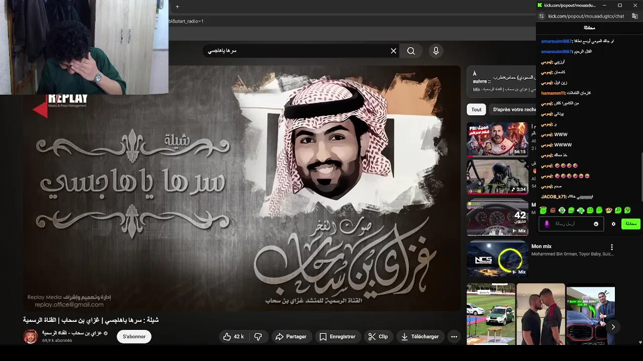Insert the angry brown face emote
Image resolution: width=643 pixels, height=361 pixels.
[x=553, y=210]
